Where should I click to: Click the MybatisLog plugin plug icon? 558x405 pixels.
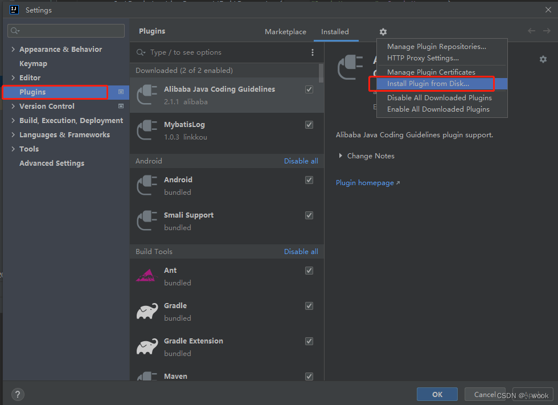click(x=147, y=130)
